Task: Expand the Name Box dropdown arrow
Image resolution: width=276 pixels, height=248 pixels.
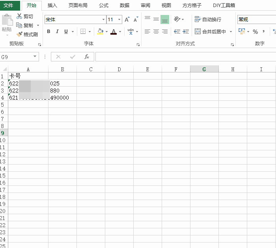Action: (35, 56)
